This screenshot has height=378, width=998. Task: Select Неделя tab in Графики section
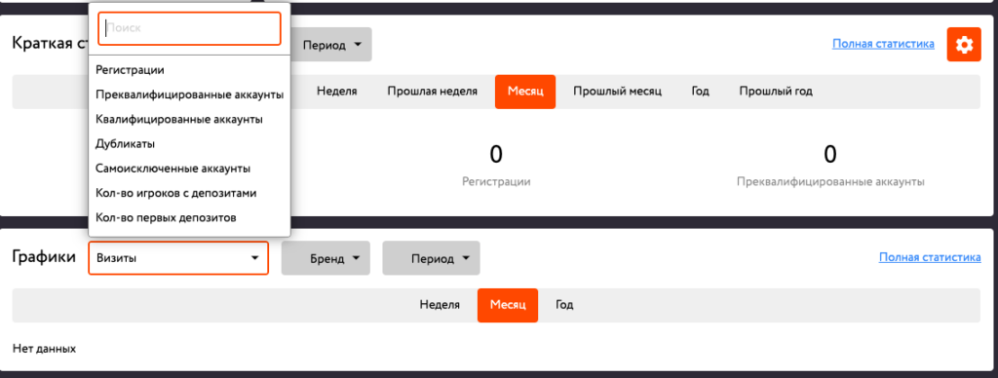440,305
